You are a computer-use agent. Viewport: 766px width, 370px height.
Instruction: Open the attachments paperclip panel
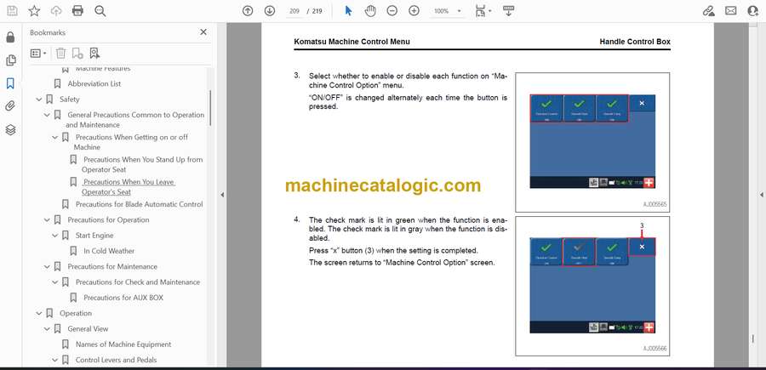pyautogui.click(x=10, y=106)
